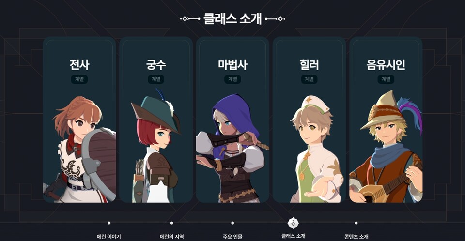Click the timeline dot above 에린의 지역

coord(171,223)
